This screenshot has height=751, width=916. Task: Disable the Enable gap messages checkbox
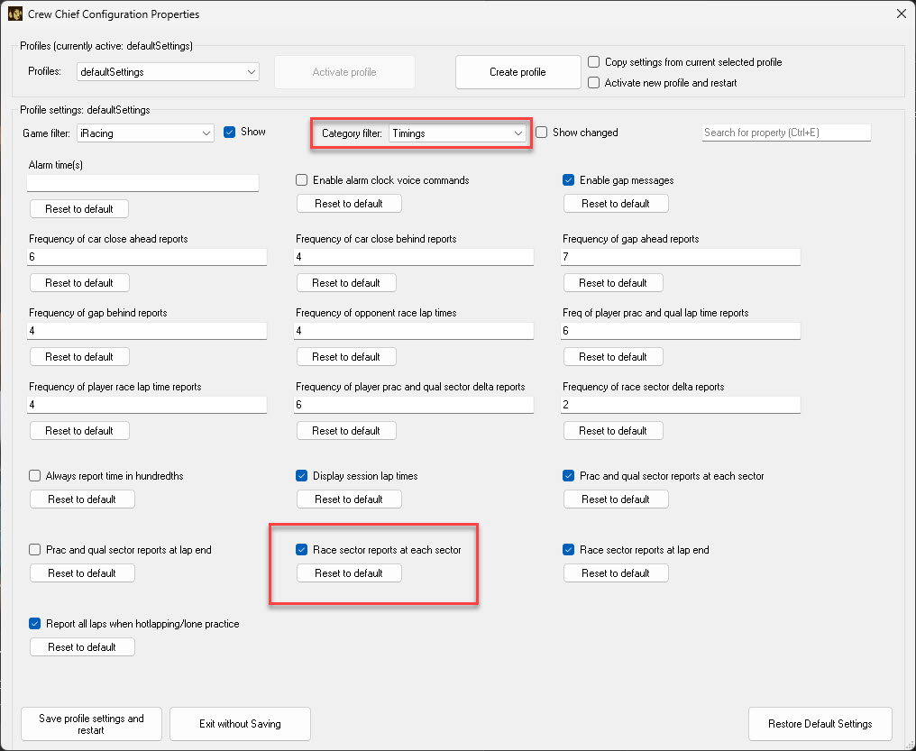[568, 180]
